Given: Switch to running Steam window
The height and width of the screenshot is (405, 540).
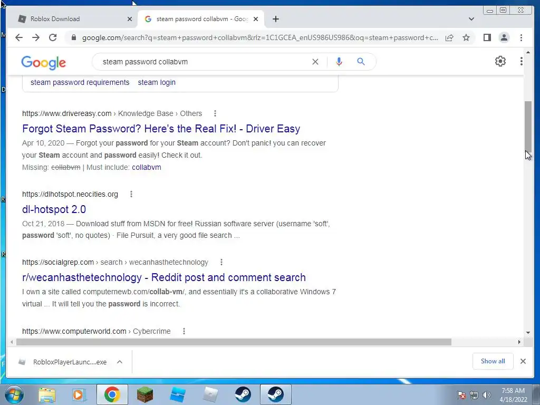Looking at the screenshot, I should (275, 394).
